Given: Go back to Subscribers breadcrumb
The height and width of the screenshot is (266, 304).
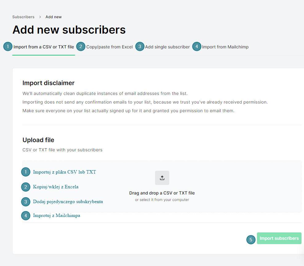Looking at the screenshot, I should coord(23,17).
